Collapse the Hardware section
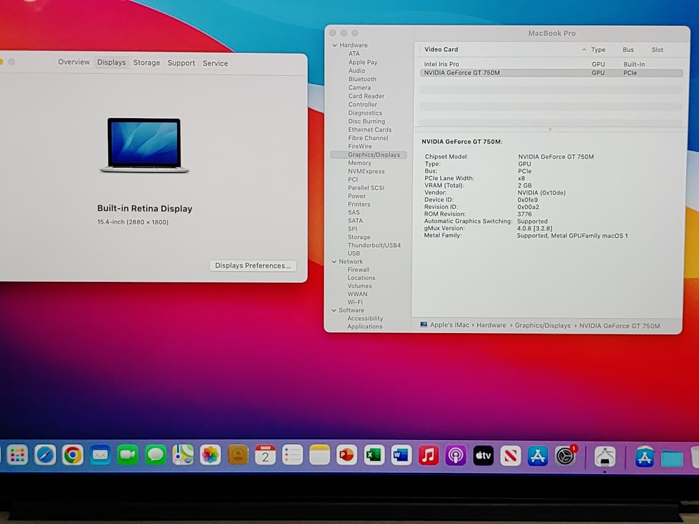The image size is (699, 524). click(334, 45)
